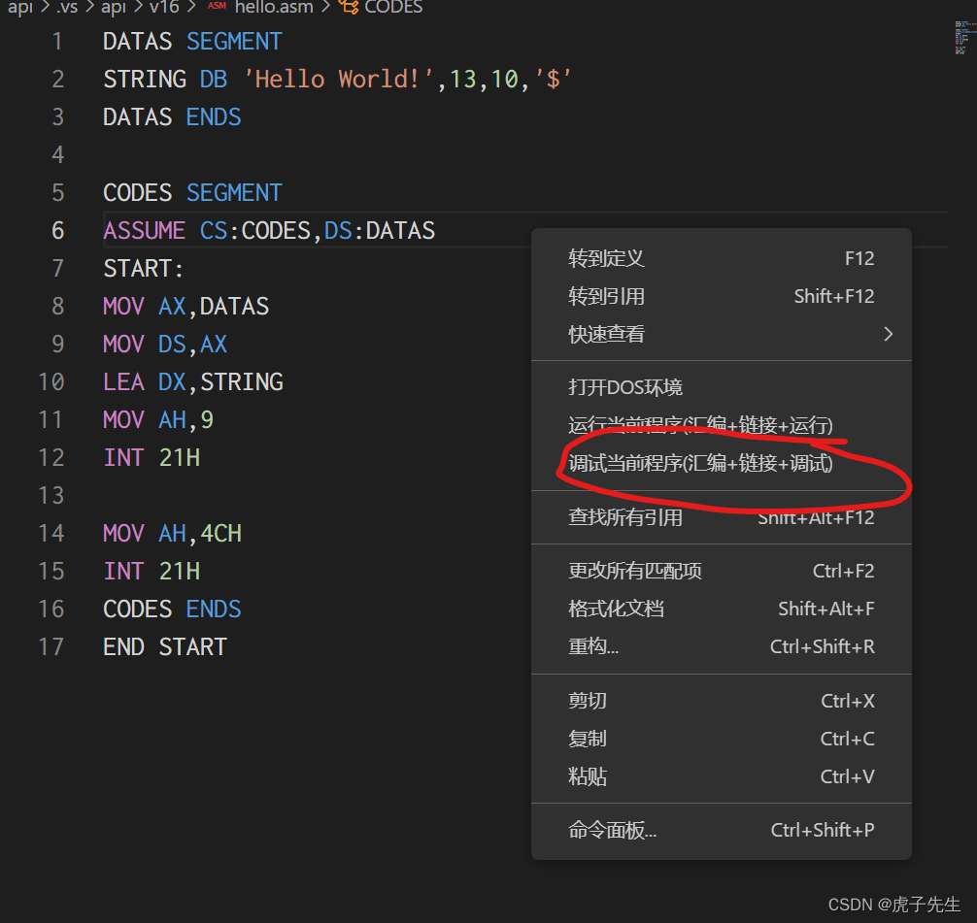Open the v16 breadcrumb dropdown
Image resolution: width=977 pixels, height=923 pixels.
[x=164, y=8]
